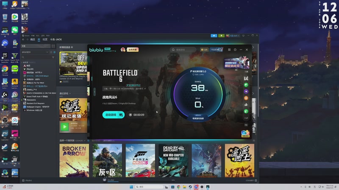Open the anime promotional banner in biubiu

(236, 63)
